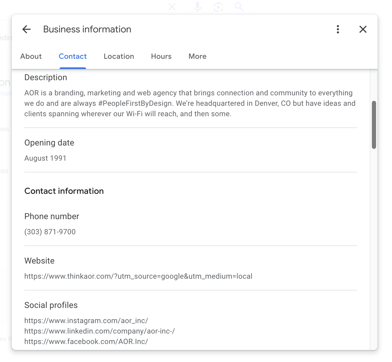
Task: Select the Opening date field heading
Action: tap(49, 143)
